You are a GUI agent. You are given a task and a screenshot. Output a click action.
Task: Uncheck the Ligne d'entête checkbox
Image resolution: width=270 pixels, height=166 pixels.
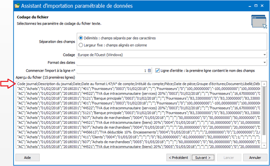coord(158,71)
